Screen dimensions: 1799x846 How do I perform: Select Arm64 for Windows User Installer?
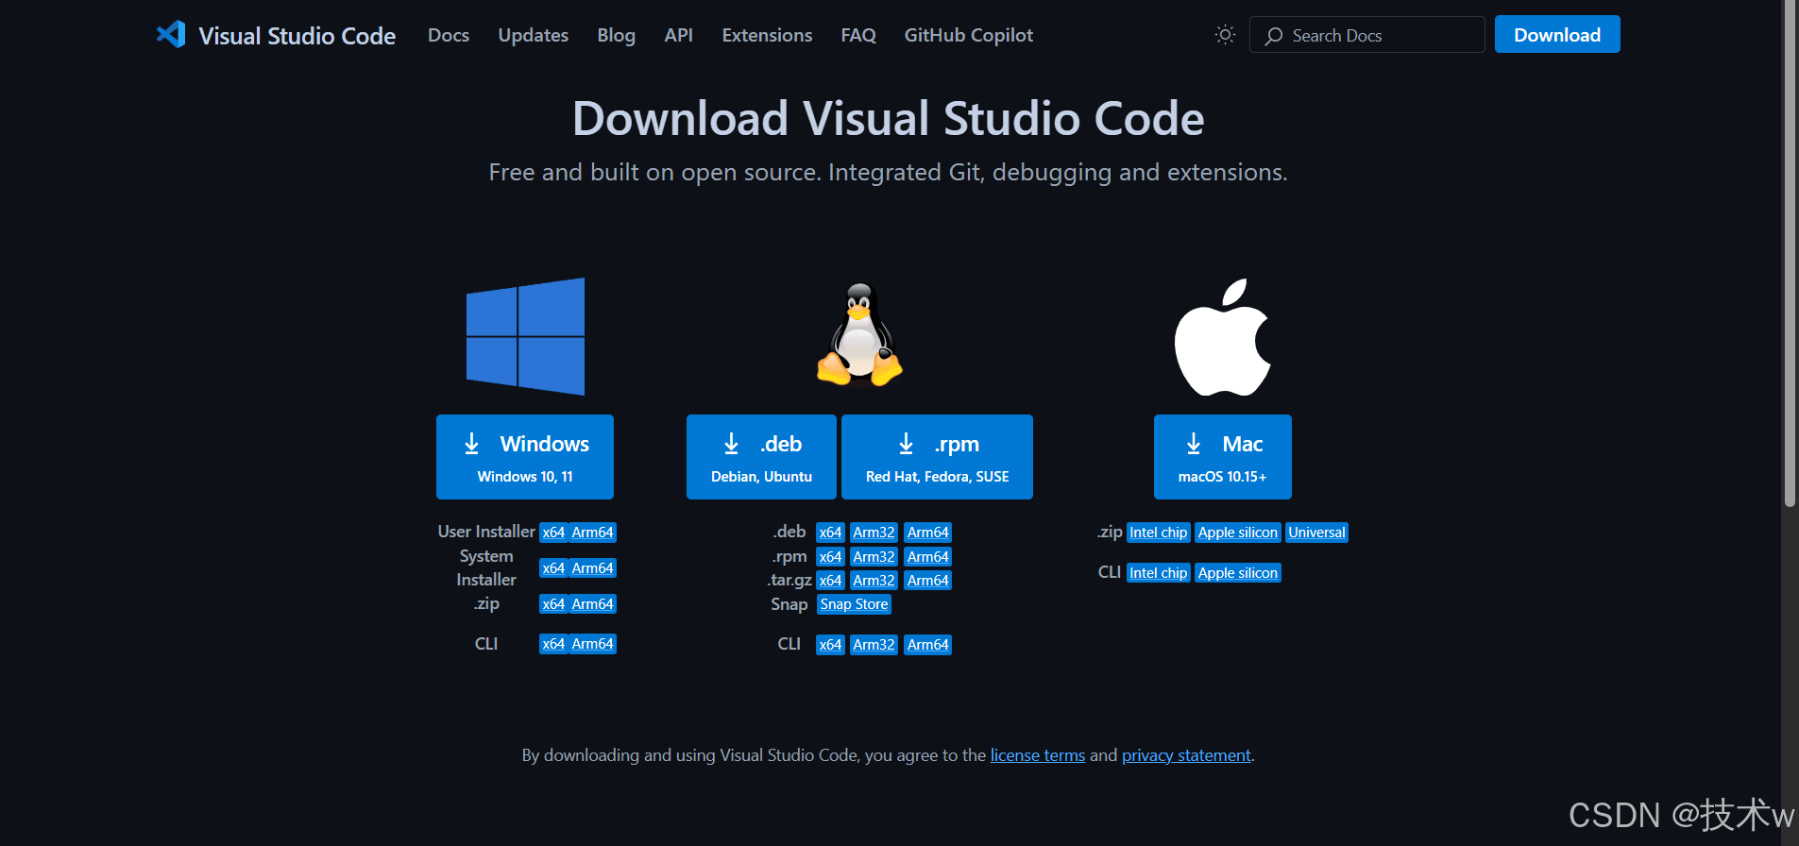click(592, 533)
